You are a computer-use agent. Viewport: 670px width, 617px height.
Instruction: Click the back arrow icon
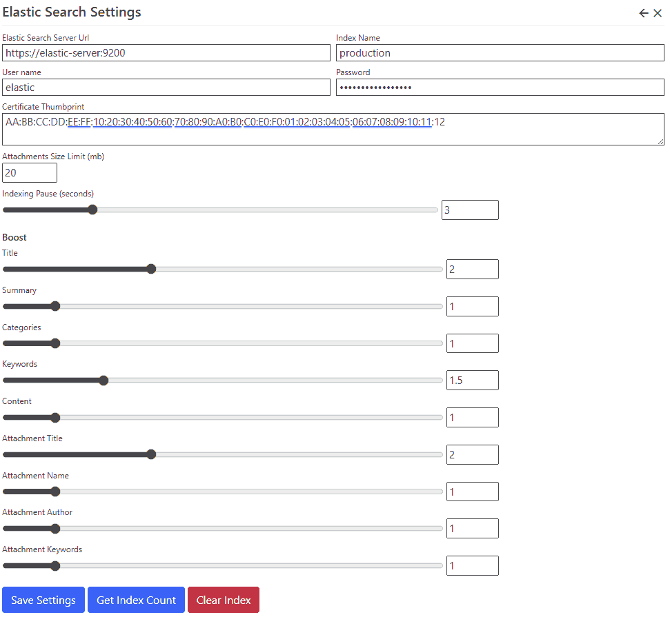pos(643,12)
